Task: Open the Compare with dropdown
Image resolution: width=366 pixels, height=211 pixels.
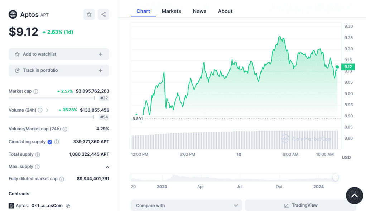Action: pyautogui.click(x=186, y=205)
